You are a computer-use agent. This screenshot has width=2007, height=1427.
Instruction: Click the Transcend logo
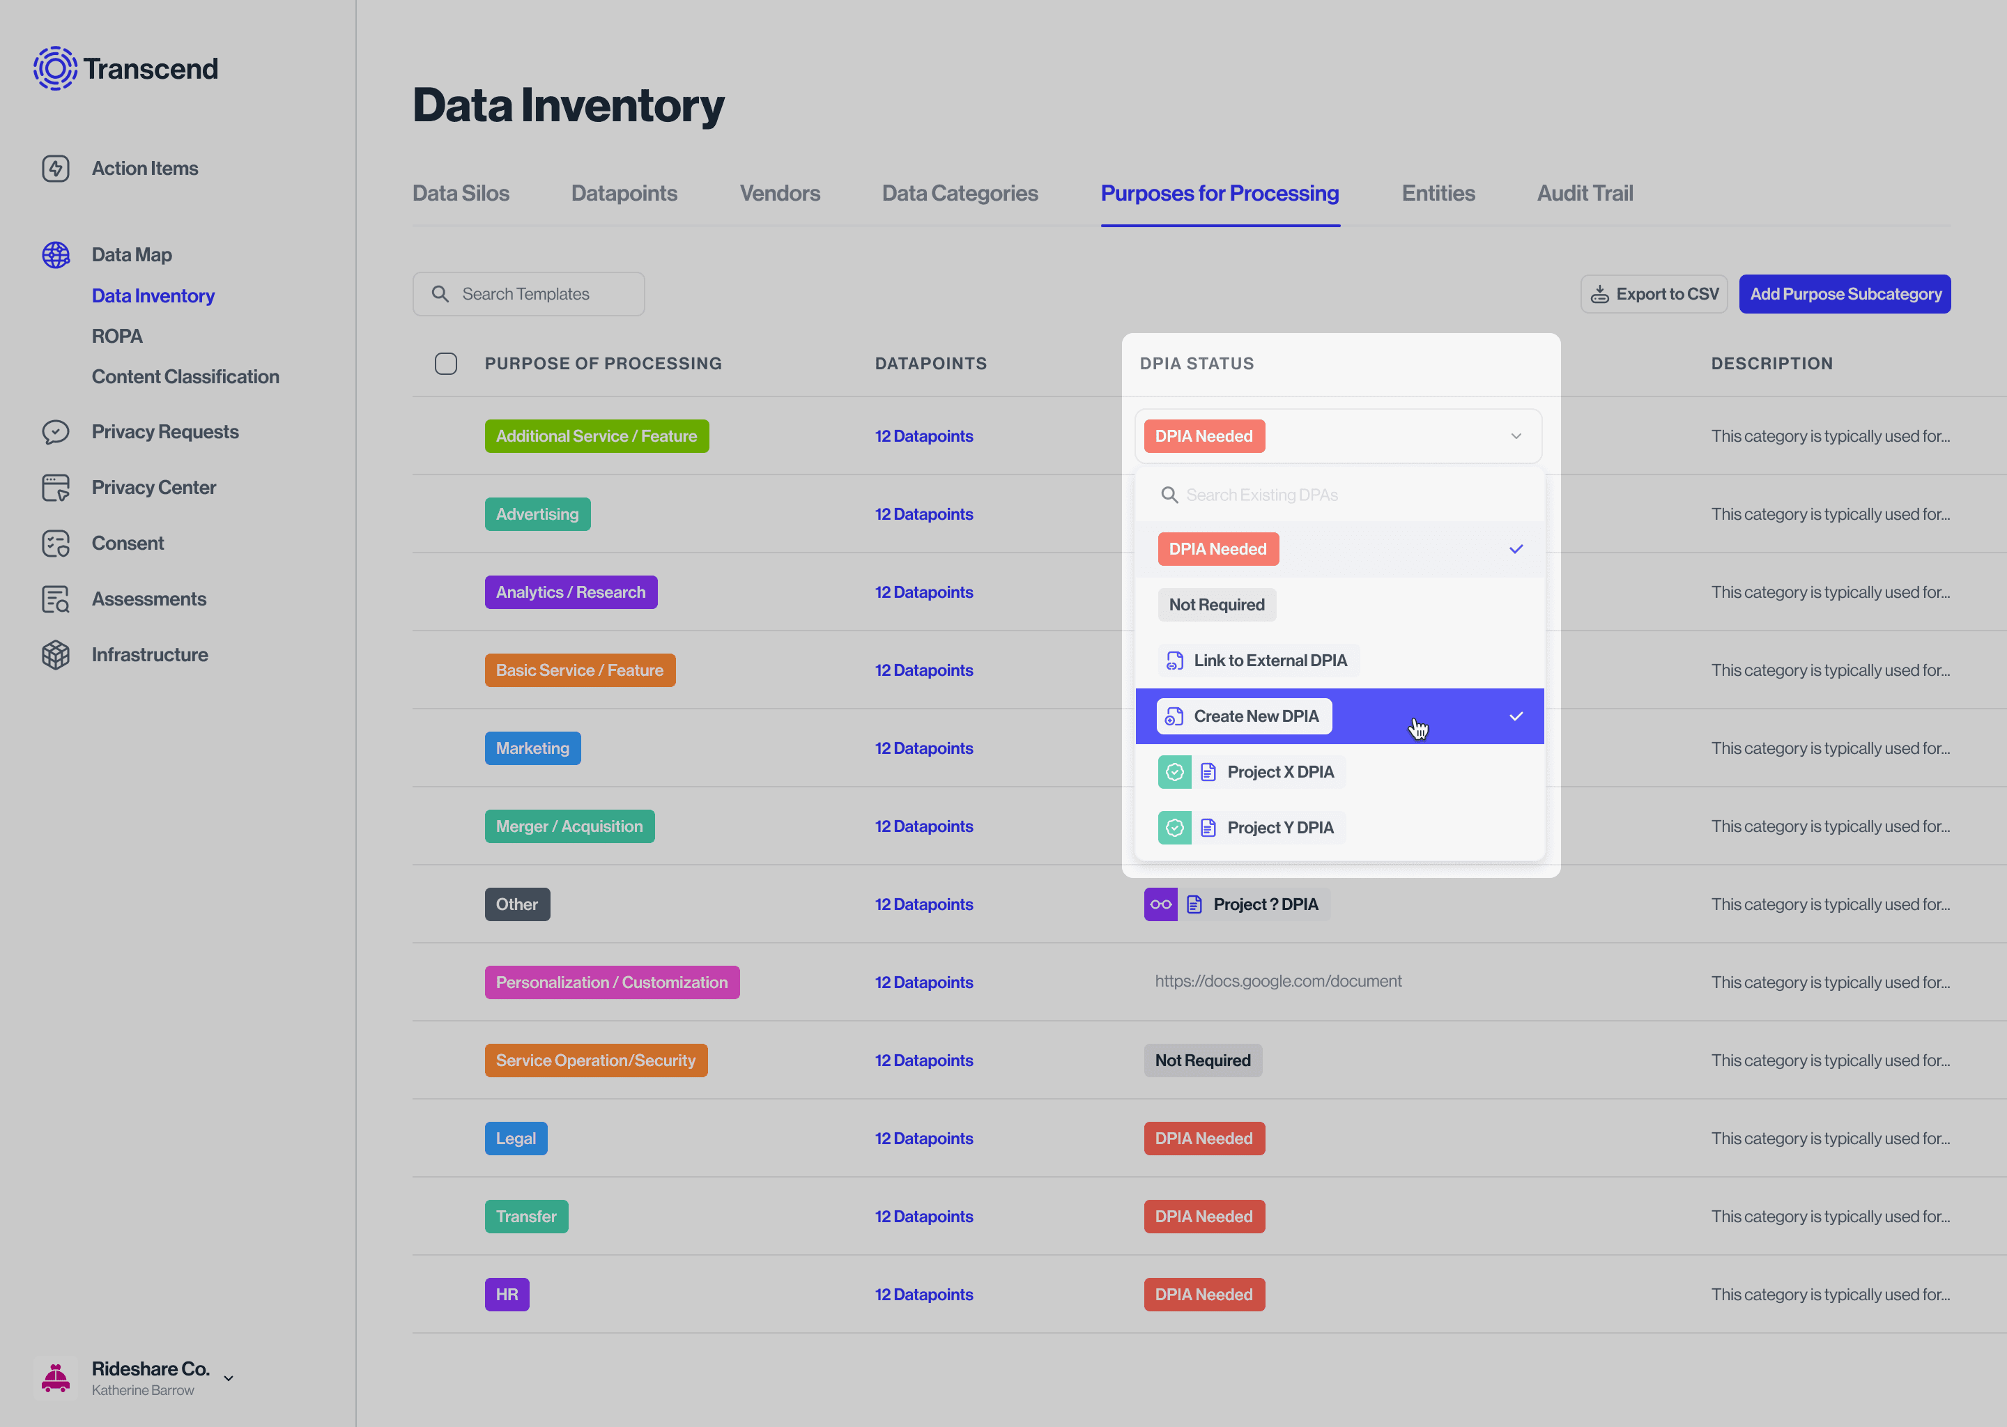click(x=125, y=68)
